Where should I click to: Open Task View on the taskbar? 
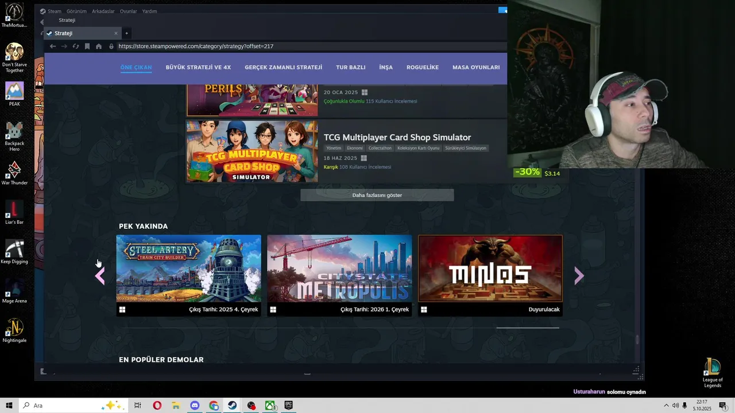click(138, 406)
